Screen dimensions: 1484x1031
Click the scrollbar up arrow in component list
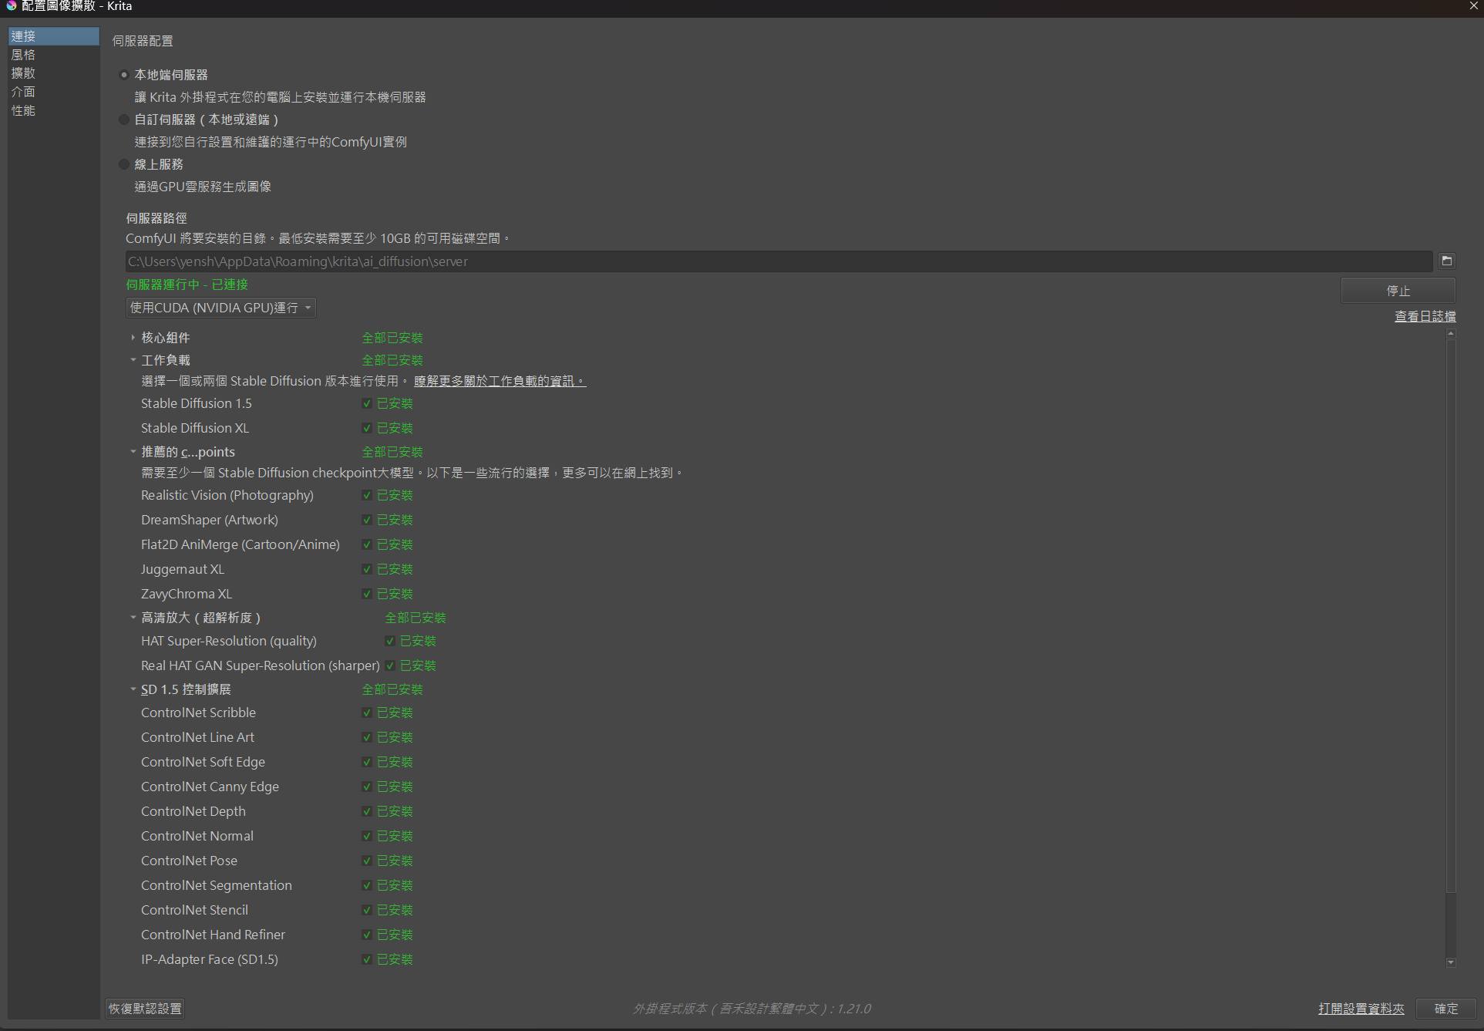(1451, 334)
